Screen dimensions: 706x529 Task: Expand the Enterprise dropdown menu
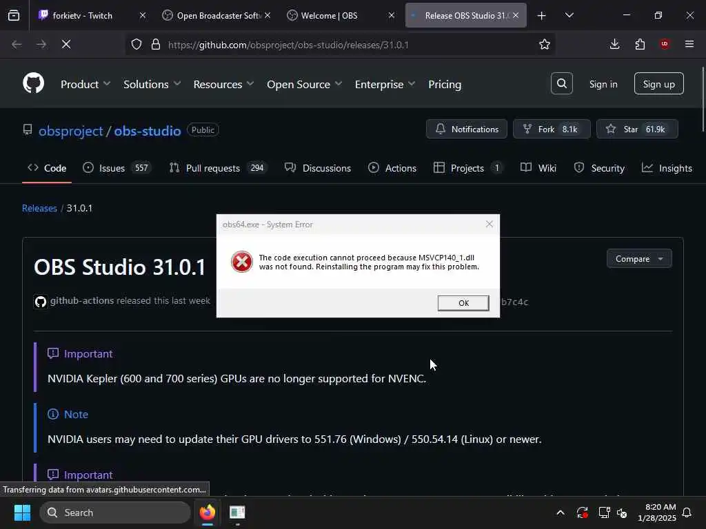tap(385, 84)
